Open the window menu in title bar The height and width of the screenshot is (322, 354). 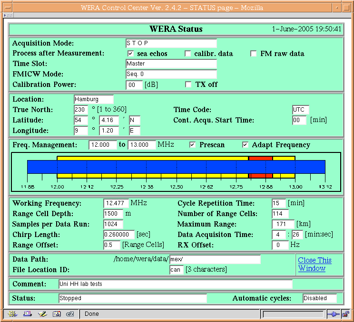tap(8, 8)
